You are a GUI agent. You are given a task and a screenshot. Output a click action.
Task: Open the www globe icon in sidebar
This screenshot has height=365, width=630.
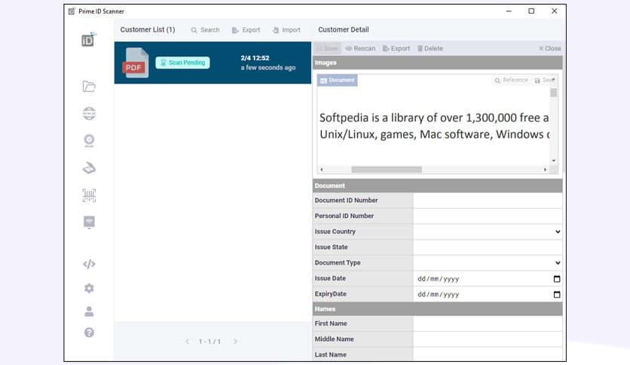(89, 114)
